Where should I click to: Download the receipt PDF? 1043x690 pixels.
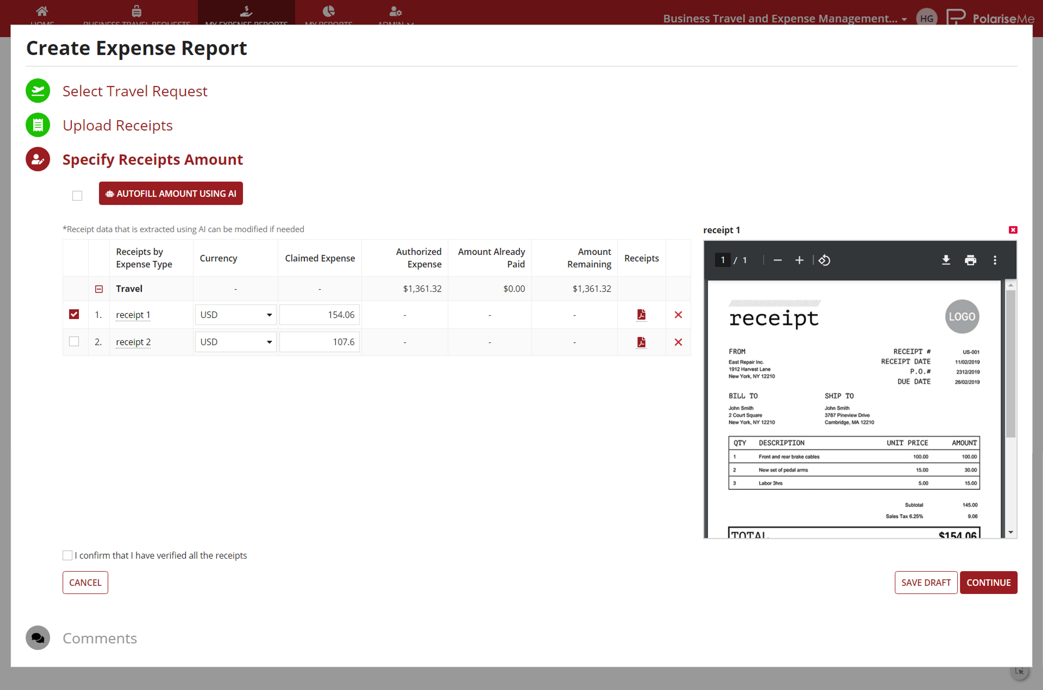point(946,260)
